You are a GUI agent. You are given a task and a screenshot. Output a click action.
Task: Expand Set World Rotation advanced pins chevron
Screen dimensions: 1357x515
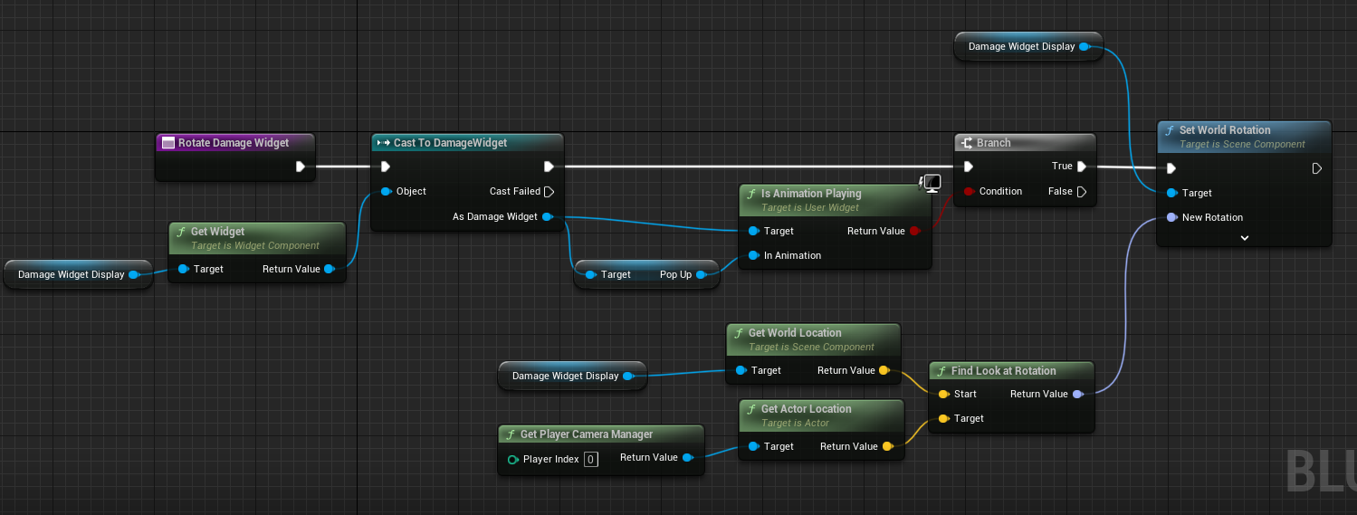click(1245, 238)
